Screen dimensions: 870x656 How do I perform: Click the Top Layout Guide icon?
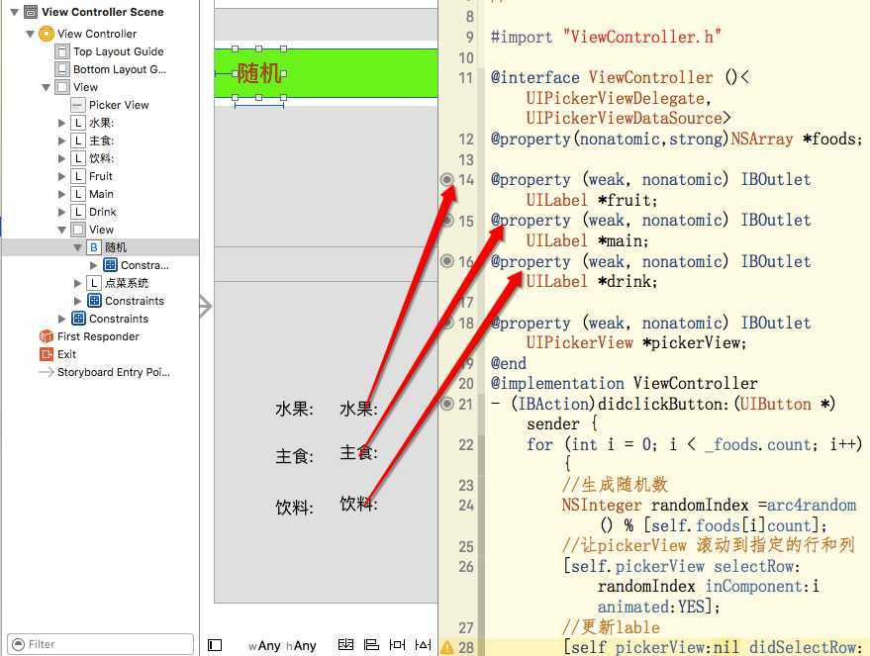coord(62,51)
